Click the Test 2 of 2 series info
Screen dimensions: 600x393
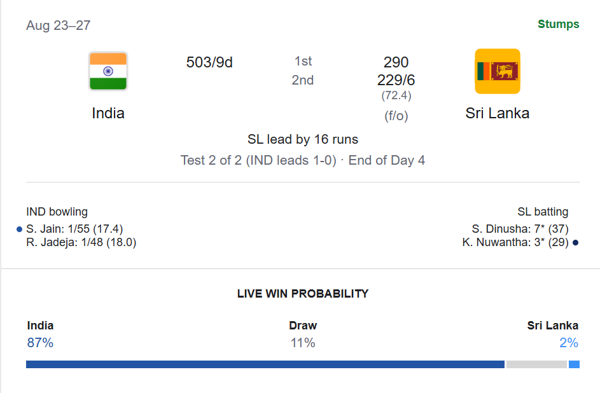(x=258, y=160)
